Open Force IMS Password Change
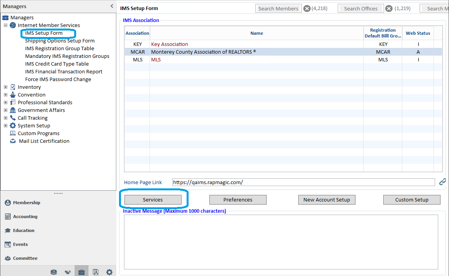This screenshot has height=276, width=449. (x=58, y=79)
